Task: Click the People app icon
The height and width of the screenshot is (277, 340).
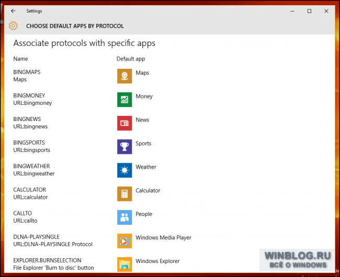Action: tap(124, 218)
